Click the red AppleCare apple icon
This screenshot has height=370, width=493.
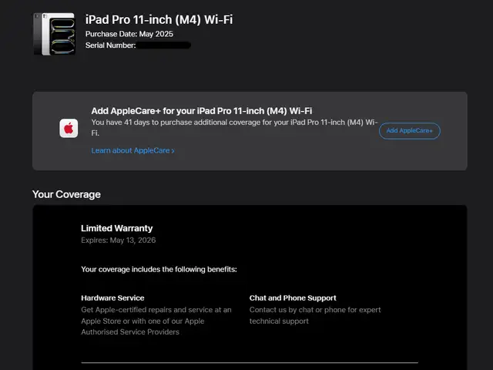(x=69, y=128)
